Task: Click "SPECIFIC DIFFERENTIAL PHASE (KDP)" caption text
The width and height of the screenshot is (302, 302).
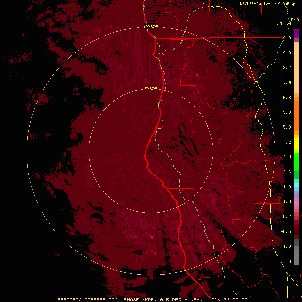Action: (107, 300)
